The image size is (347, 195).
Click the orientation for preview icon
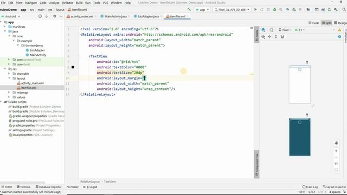[x=271, y=30]
